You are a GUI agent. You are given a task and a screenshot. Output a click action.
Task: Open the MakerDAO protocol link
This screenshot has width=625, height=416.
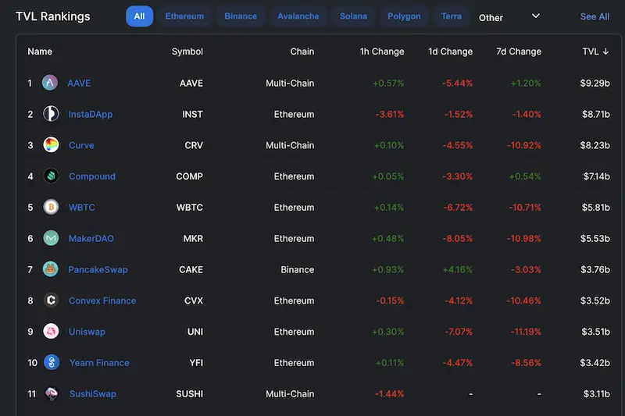click(91, 239)
